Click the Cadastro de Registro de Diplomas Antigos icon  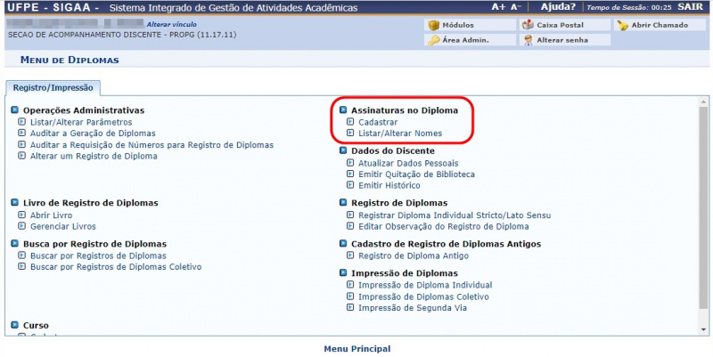coord(343,244)
